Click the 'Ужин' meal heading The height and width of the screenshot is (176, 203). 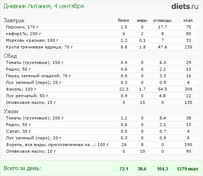[x=11, y=111]
